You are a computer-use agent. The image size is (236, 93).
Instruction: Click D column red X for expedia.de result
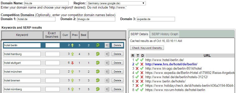coord(142,73)
